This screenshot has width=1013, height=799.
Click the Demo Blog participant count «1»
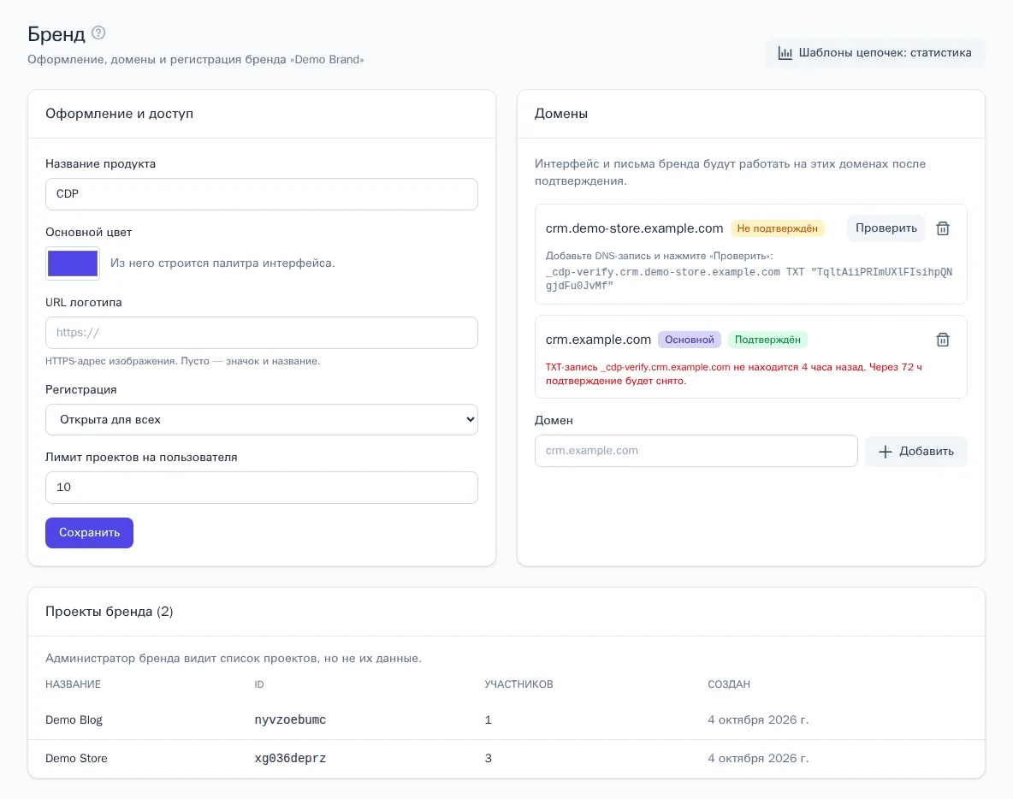pyautogui.click(x=489, y=720)
